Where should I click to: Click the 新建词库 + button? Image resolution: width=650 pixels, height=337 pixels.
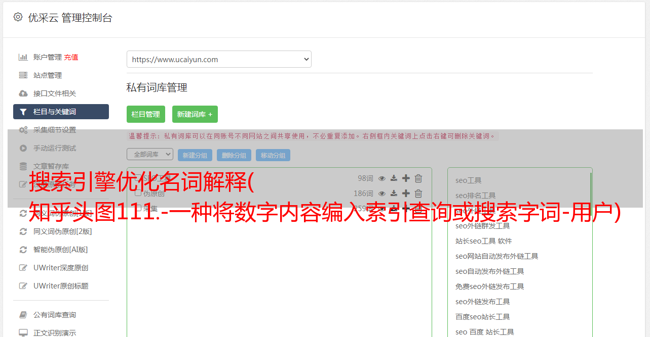195,114
